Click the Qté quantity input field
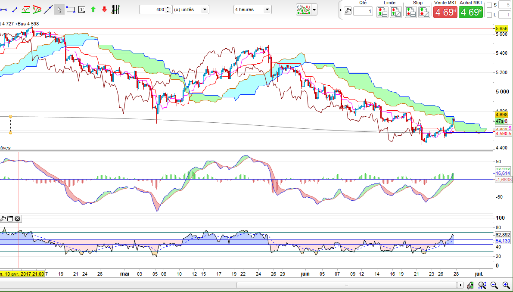The height and width of the screenshot is (292, 513). pos(363,12)
